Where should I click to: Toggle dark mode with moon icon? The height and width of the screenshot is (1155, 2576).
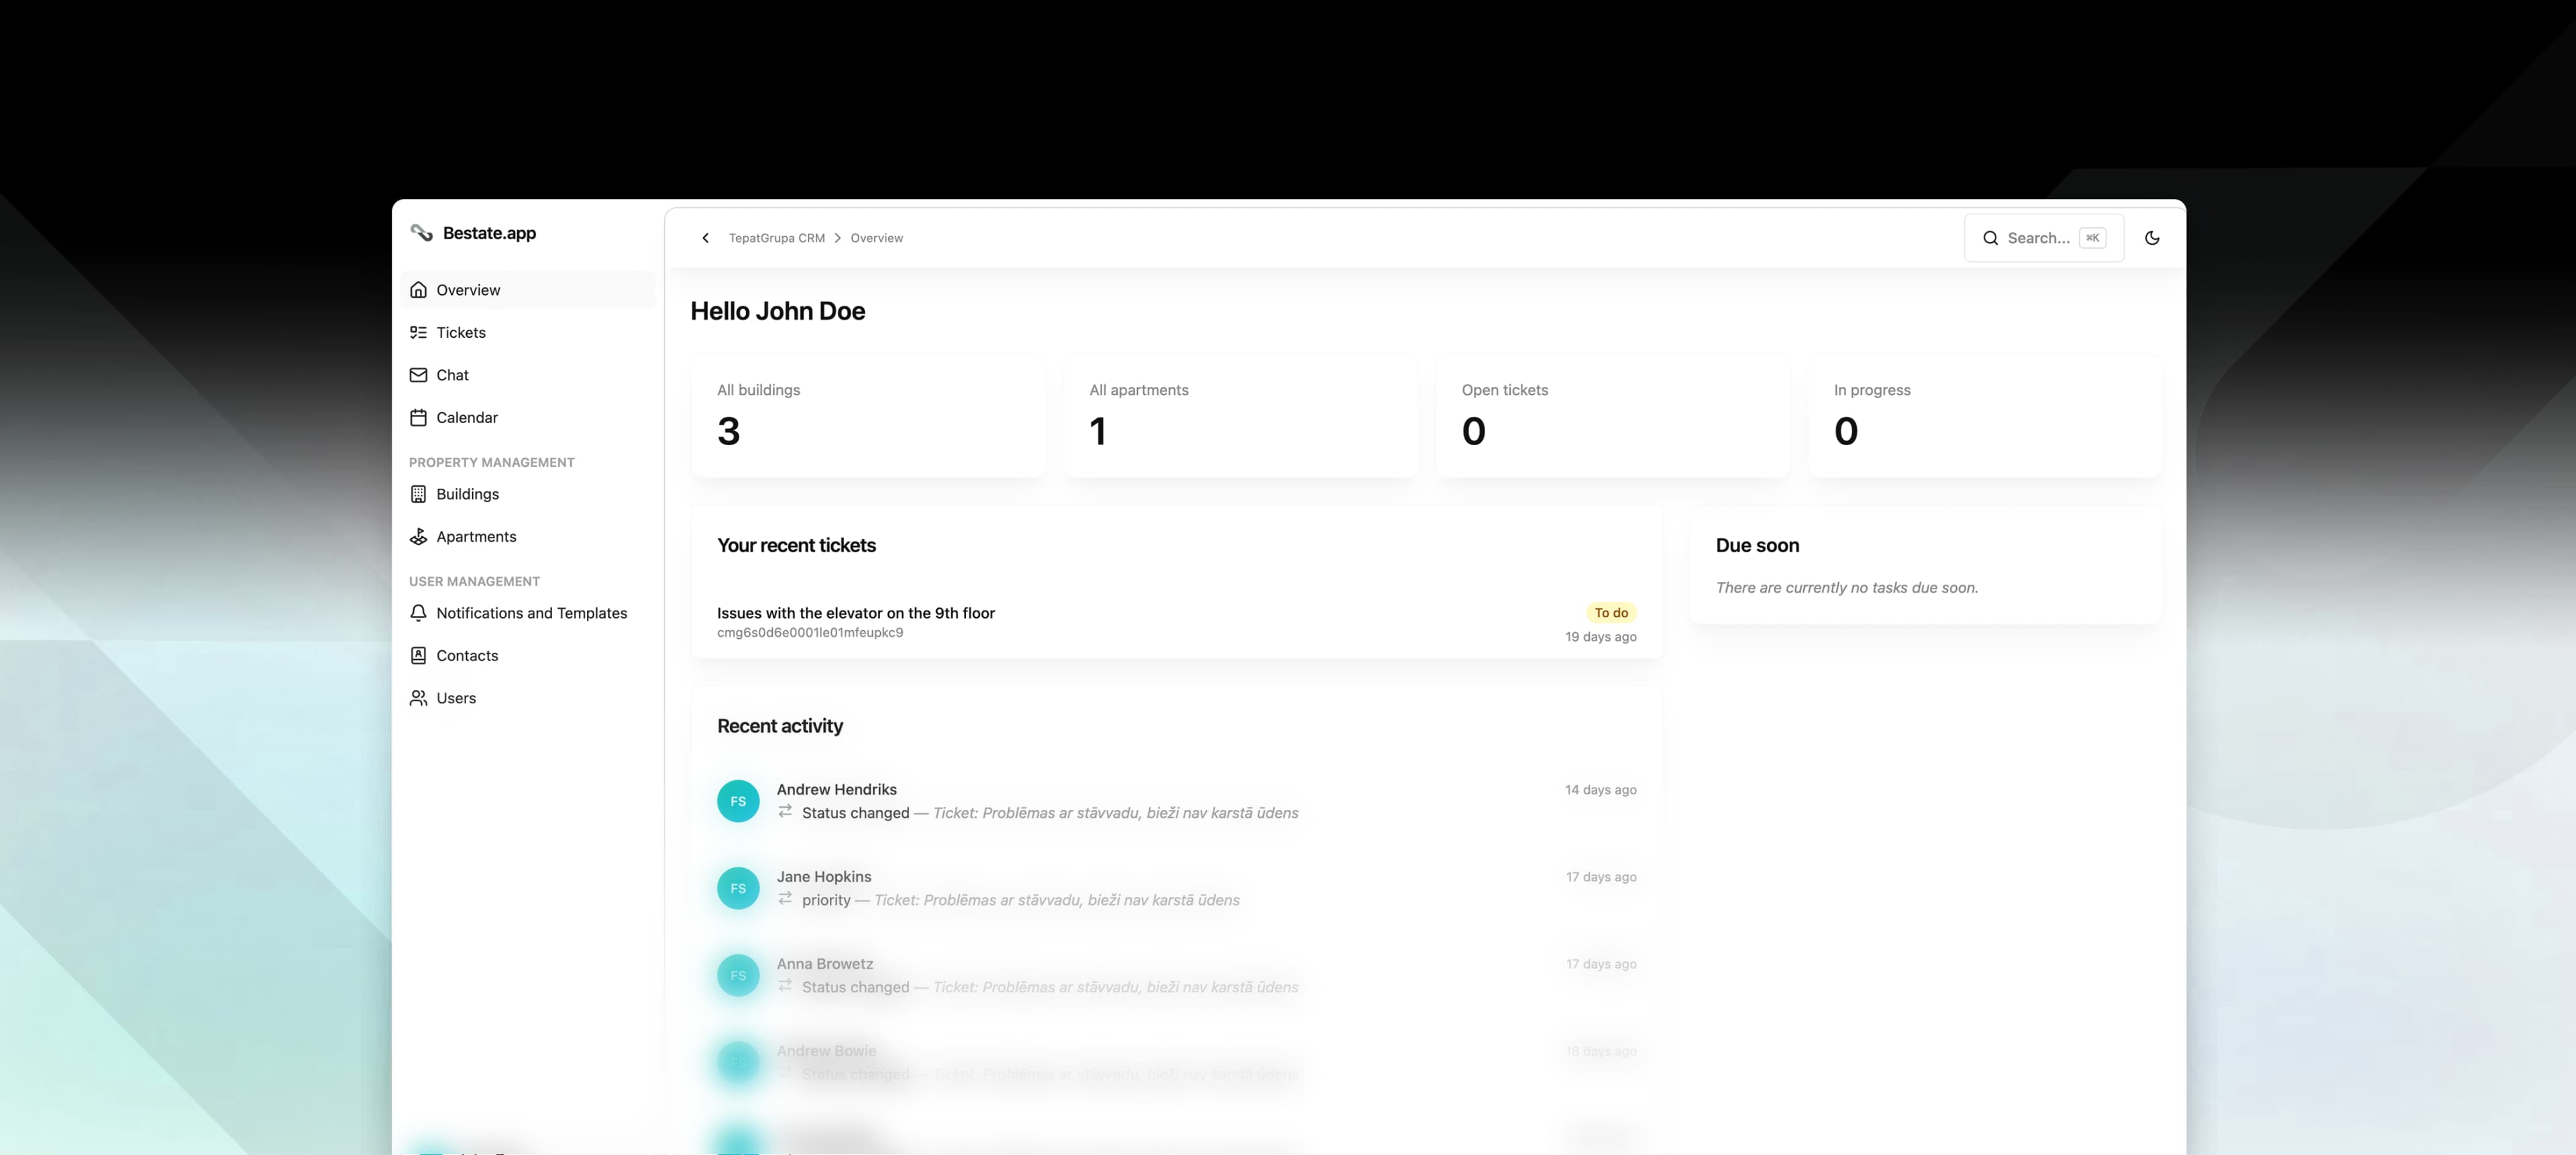point(2152,238)
